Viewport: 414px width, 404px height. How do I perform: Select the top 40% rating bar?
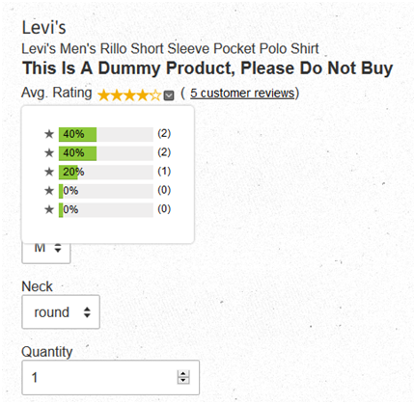click(x=106, y=134)
